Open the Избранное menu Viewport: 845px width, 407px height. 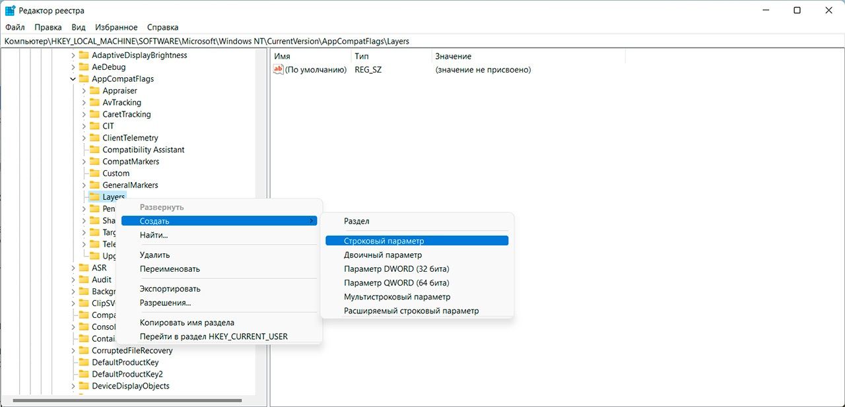pyautogui.click(x=116, y=27)
